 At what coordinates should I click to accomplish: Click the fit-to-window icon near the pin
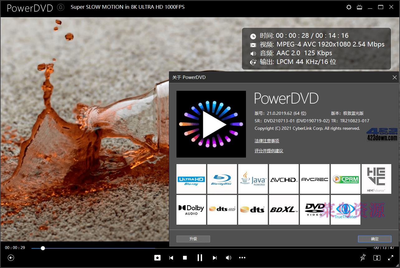[x=377, y=258]
